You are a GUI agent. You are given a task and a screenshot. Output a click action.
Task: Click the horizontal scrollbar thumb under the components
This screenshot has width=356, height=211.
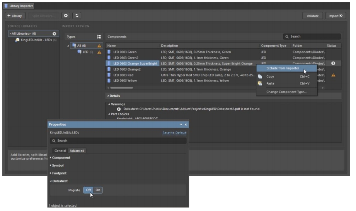[x=122, y=88]
